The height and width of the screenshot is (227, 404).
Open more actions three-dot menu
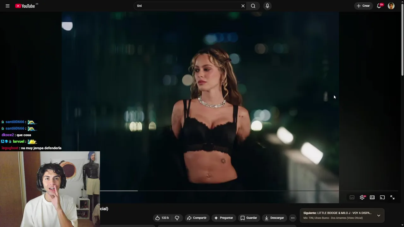[293, 218]
